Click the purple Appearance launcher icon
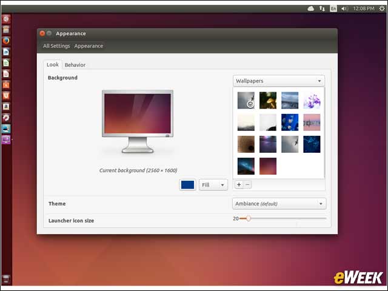Screen dimensions: 388x291 coord(6,139)
